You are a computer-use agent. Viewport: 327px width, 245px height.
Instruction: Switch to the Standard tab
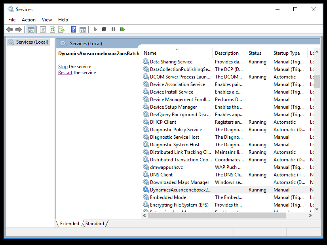click(x=95, y=224)
